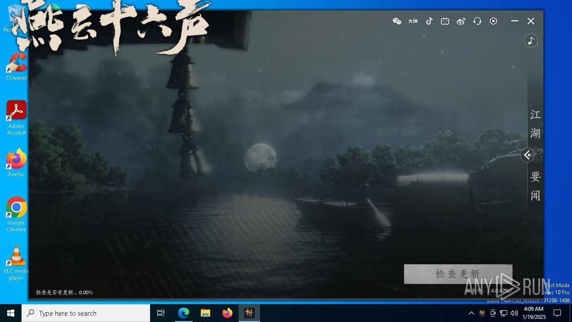Open VLC media player desktop shortcut
572x322 pixels.
17,263
